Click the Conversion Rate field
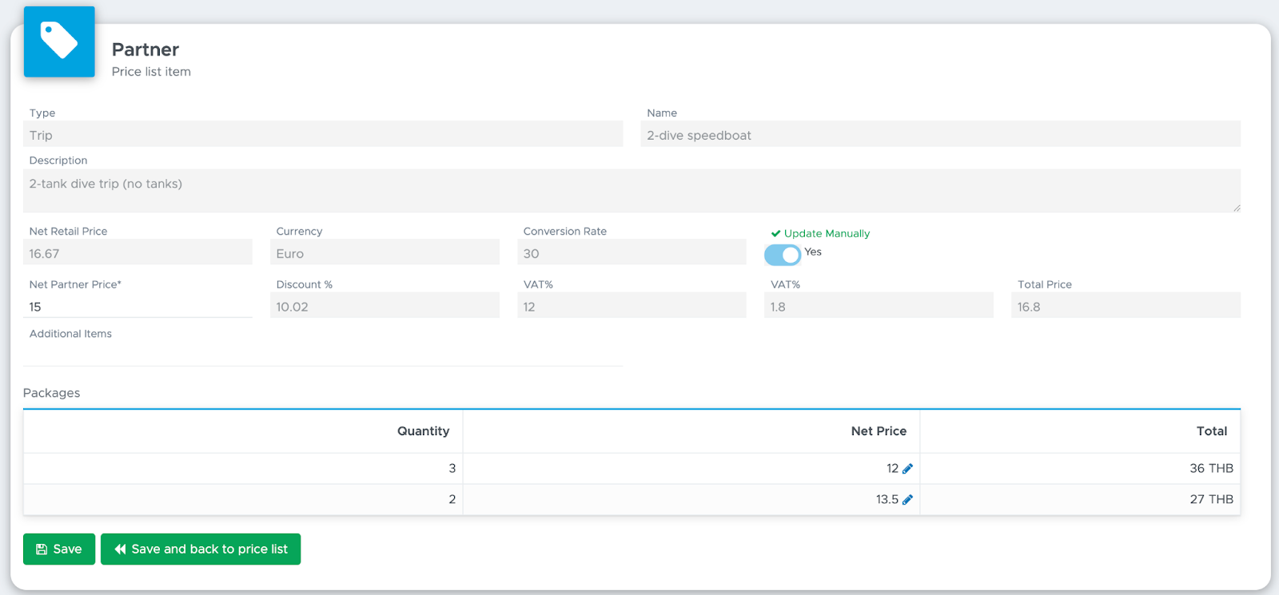 pos(632,253)
